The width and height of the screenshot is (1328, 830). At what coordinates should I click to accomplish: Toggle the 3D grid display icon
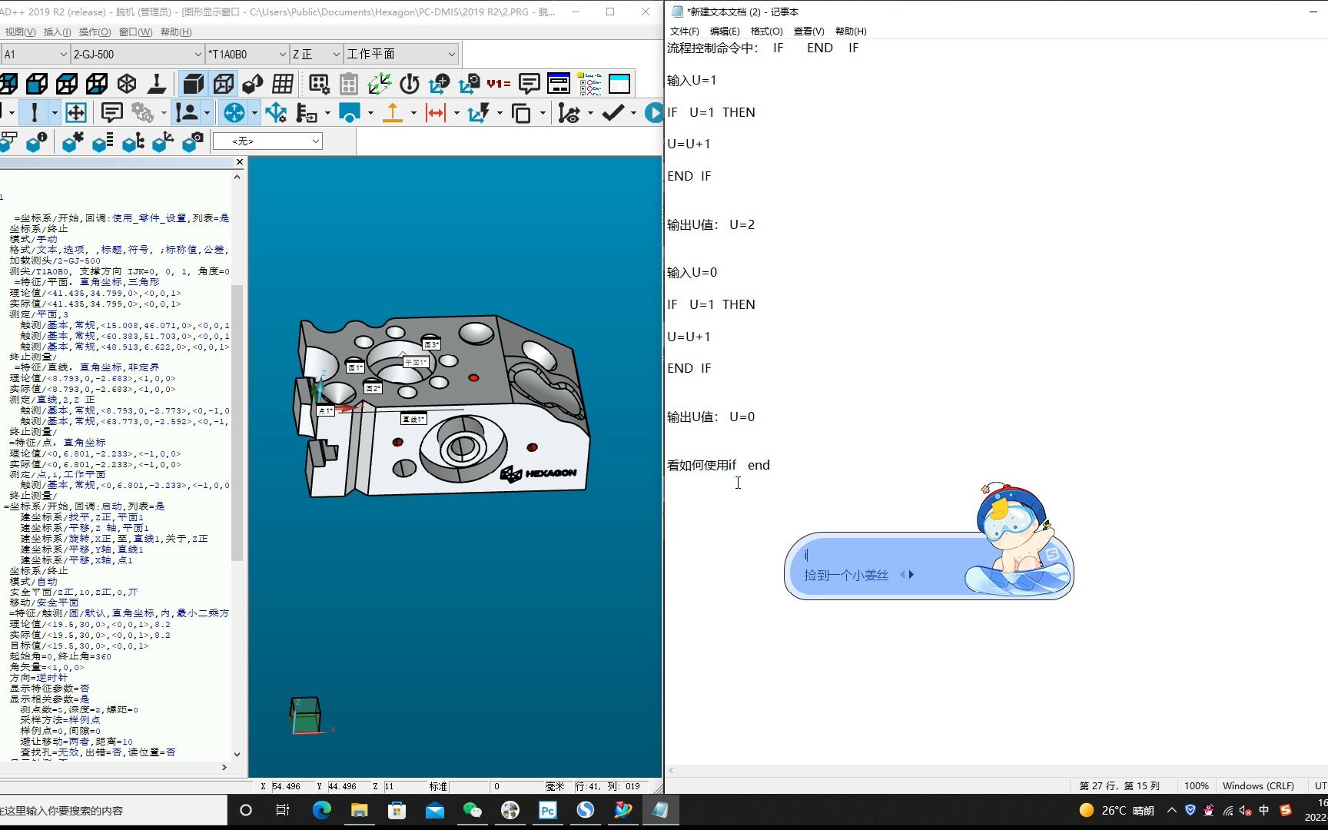[283, 83]
